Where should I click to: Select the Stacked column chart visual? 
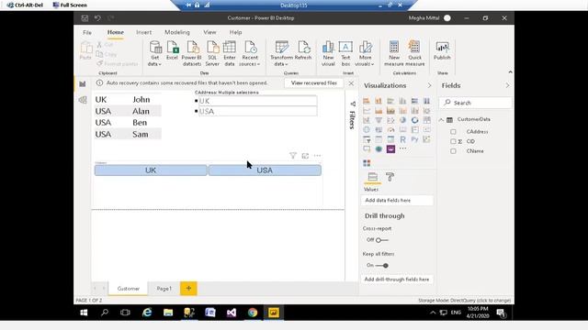[379, 101]
